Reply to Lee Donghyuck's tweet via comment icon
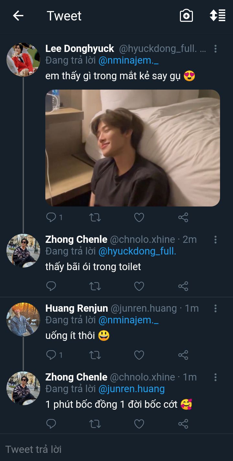The image size is (233, 461). click(51, 217)
